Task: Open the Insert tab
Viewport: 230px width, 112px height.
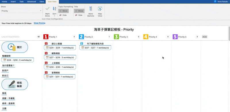Action: [13, 2]
